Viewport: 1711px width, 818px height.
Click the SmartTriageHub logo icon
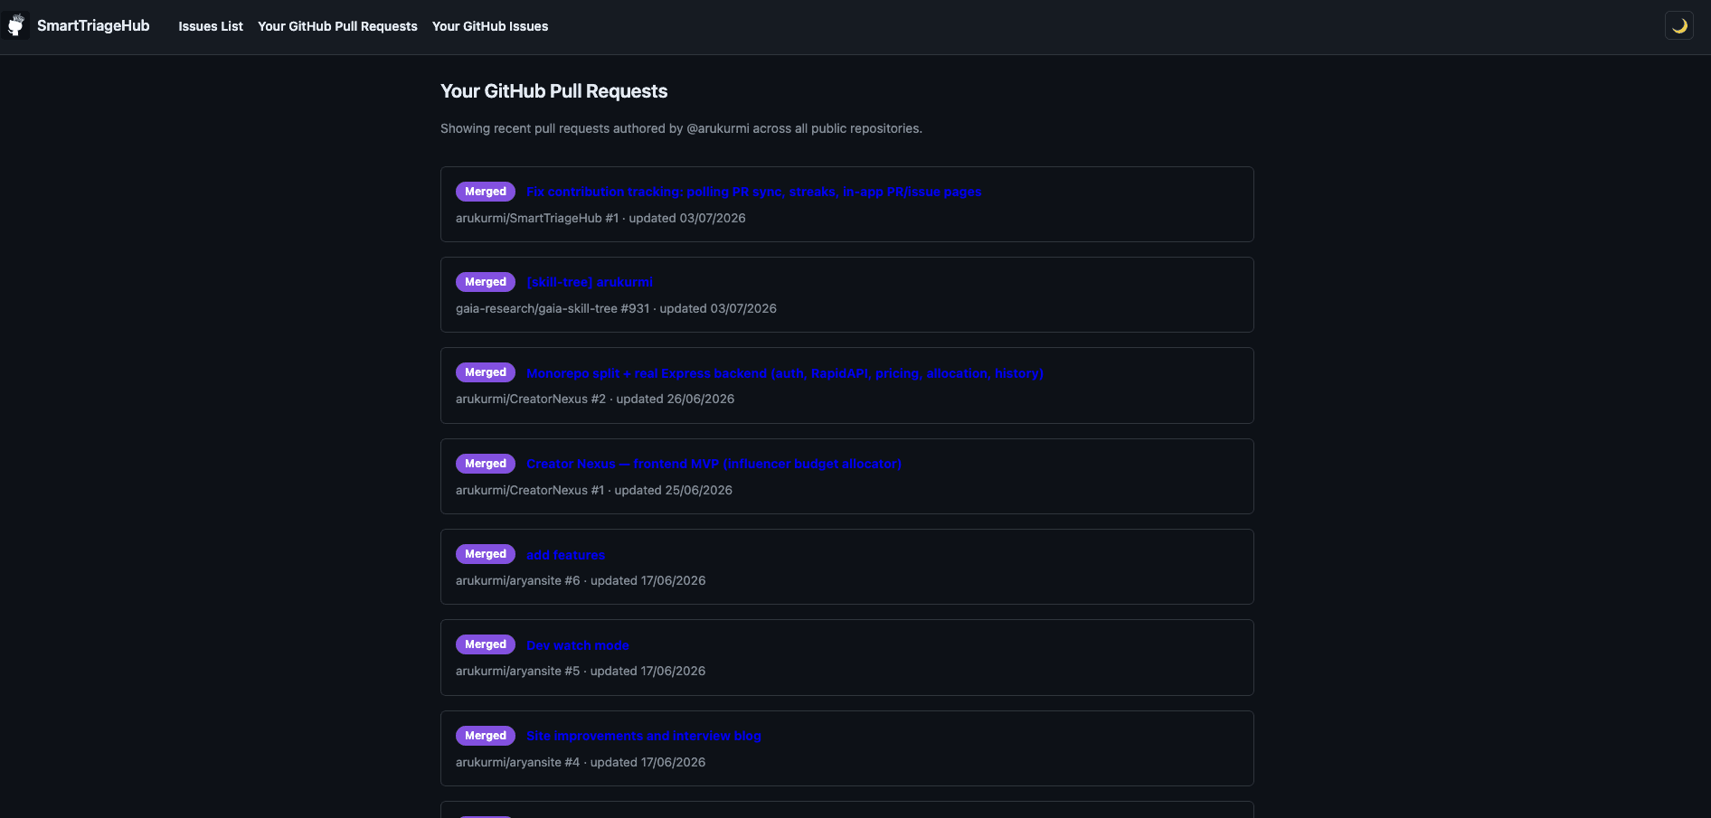click(15, 25)
